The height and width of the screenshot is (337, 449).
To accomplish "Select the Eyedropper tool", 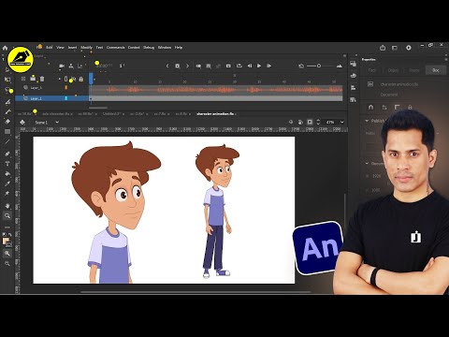I will tap(7, 183).
